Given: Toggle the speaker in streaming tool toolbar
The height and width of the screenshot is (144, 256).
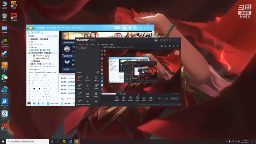Looking at the screenshot, I should pos(150,98).
